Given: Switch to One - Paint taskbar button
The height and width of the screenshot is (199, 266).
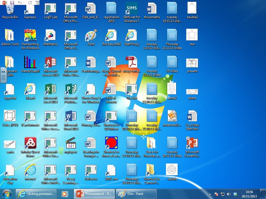Looking at the screenshot, I should pos(136,194).
